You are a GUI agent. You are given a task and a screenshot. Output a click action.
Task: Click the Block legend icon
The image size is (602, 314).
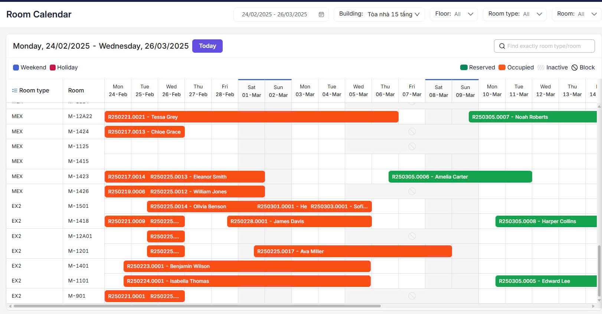point(575,68)
